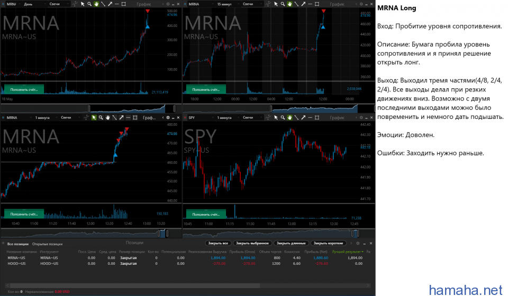Pick the arrow drawing tool in MRNA daily chart

[110, 4]
